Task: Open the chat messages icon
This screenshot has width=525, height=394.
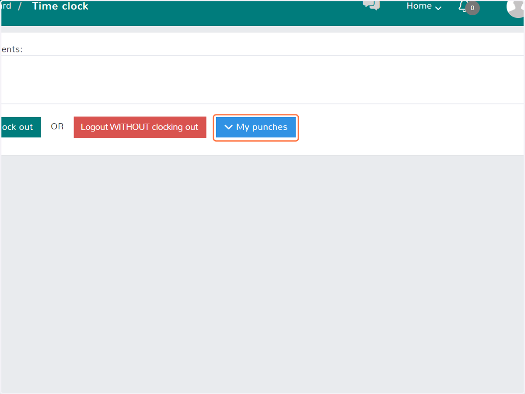Action: [371, 5]
